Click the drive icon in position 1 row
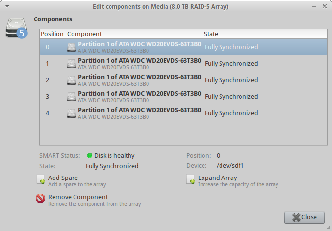This screenshot has width=332, height=231. 72,64
